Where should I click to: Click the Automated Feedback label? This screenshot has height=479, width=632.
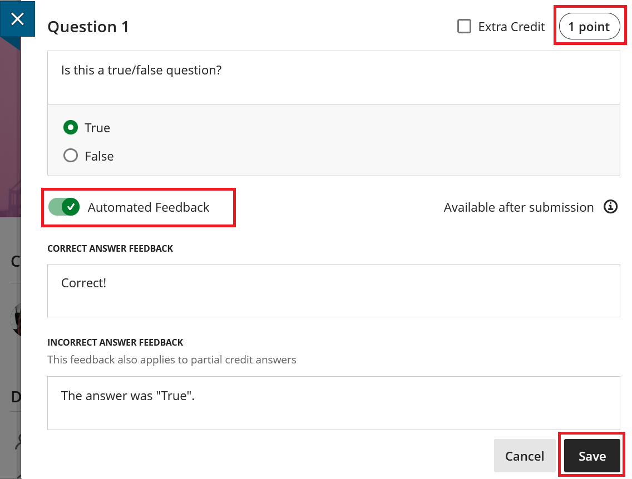point(149,207)
